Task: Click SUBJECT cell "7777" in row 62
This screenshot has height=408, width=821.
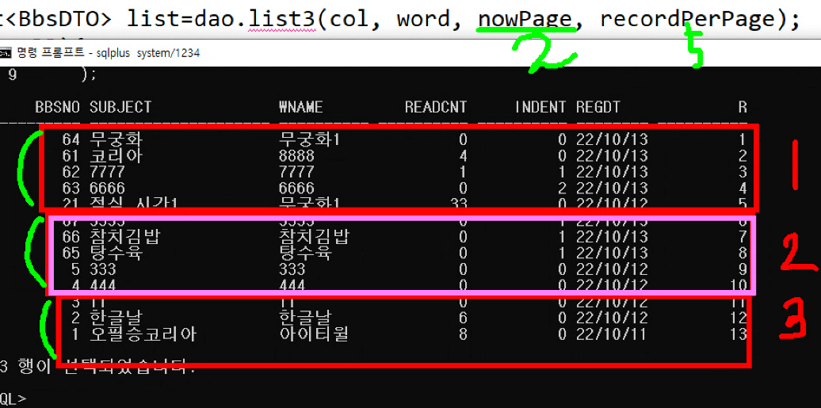Action: tap(107, 172)
